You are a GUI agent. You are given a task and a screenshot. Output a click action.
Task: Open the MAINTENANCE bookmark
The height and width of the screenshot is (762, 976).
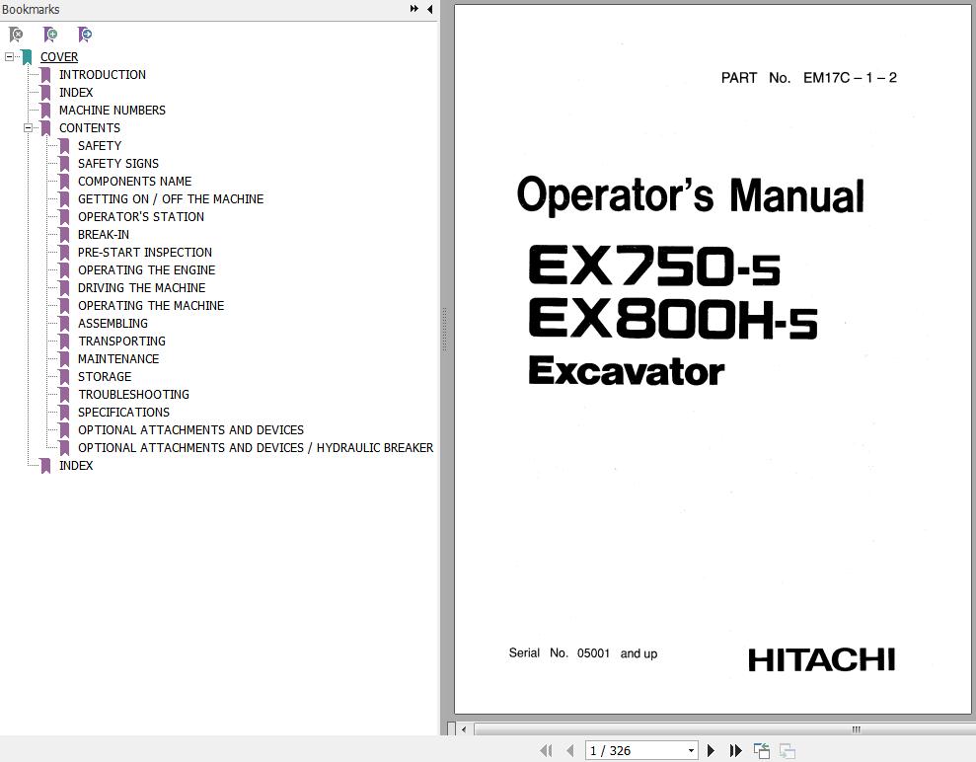point(118,358)
